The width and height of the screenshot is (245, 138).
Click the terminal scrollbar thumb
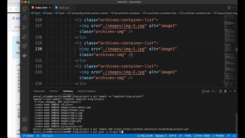(x=237, y=123)
